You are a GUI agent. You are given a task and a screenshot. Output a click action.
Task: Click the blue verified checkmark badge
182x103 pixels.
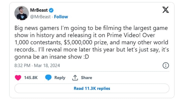(51, 10)
